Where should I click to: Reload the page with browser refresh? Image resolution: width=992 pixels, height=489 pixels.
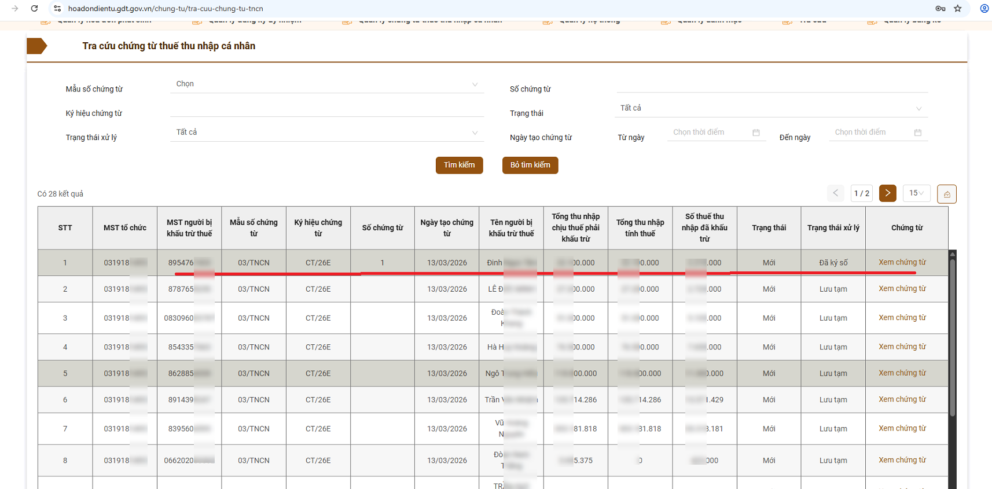tap(35, 9)
